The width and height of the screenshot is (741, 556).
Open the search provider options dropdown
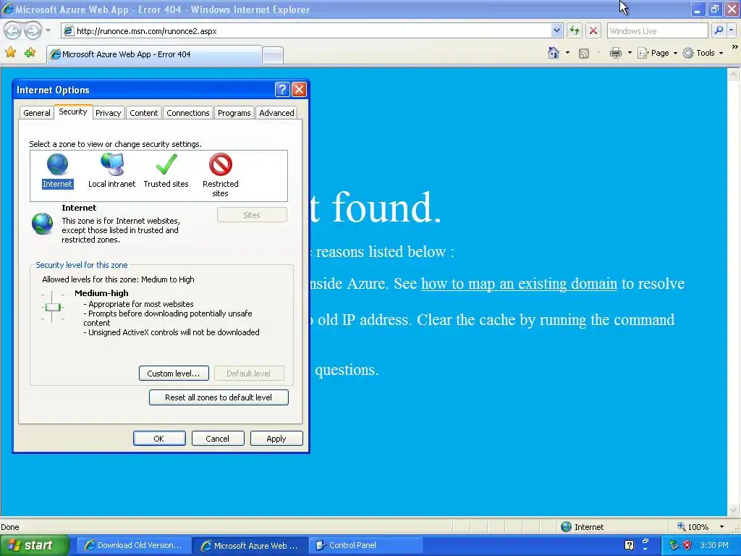coord(731,31)
